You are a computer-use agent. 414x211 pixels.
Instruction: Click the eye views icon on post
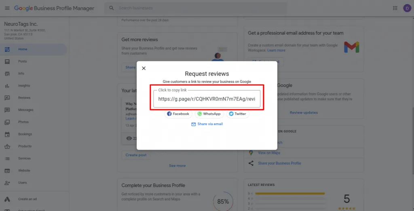click(129, 138)
